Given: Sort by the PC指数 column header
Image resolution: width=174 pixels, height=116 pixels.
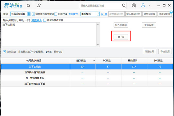Looking at the screenshot, I should (108, 61).
